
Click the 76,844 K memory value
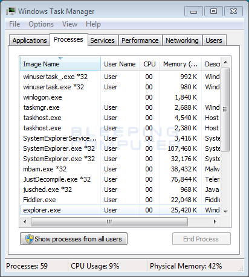point(184,179)
